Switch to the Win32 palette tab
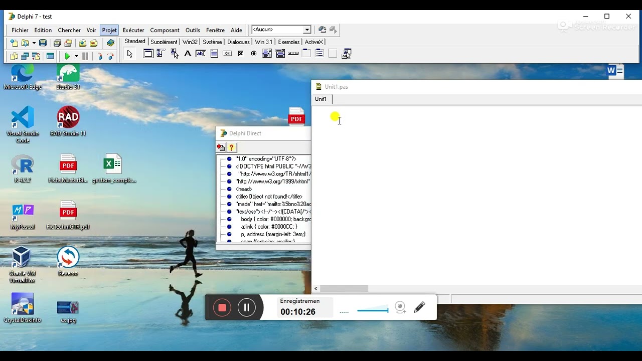The image size is (642, 361). (x=190, y=42)
